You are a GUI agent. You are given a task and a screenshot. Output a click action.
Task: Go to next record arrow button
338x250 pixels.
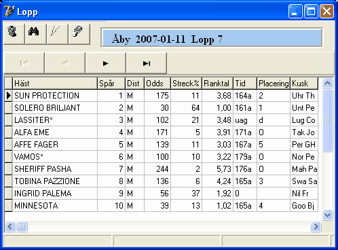(x=106, y=63)
